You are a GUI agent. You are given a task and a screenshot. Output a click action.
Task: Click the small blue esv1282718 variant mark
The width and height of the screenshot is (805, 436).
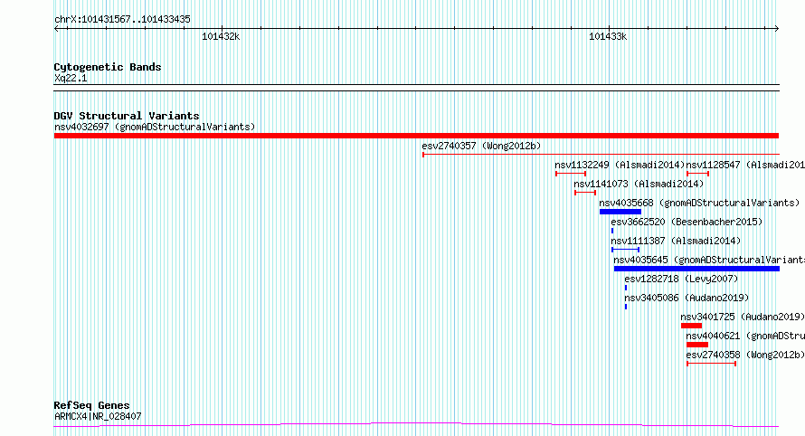[x=626, y=288]
